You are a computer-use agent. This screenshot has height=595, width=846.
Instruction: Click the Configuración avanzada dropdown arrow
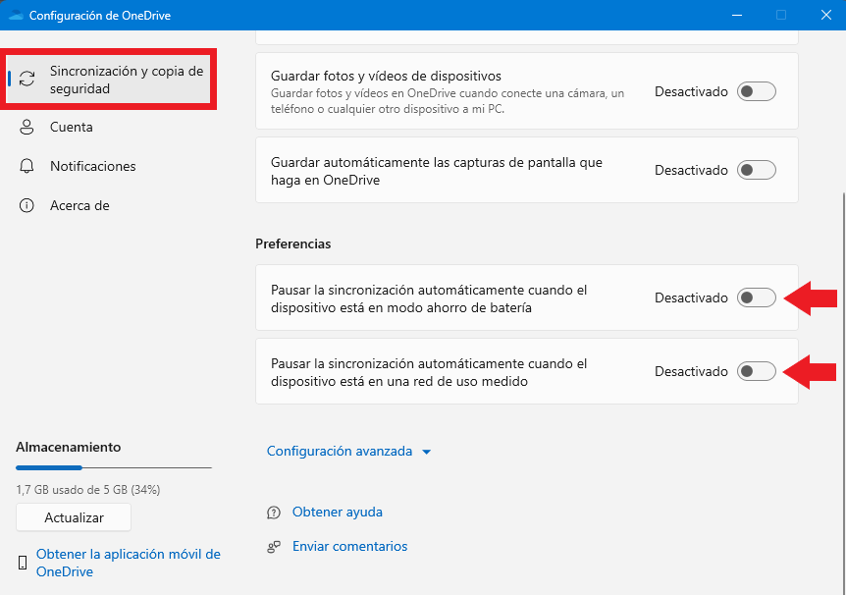point(426,453)
